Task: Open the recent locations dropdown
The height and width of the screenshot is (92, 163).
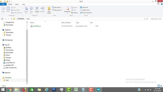Action: point(8,19)
